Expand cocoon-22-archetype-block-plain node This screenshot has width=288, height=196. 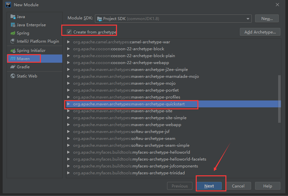[69, 55]
